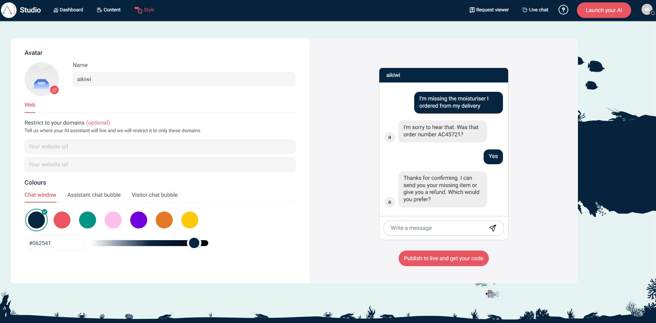Open the Style page
The height and width of the screenshot is (323, 656).
pyautogui.click(x=144, y=10)
